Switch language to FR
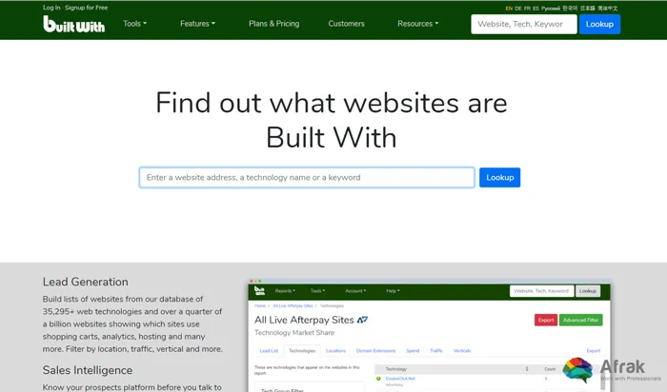Image resolution: width=667 pixels, height=392 pixels. coord(528,8)
